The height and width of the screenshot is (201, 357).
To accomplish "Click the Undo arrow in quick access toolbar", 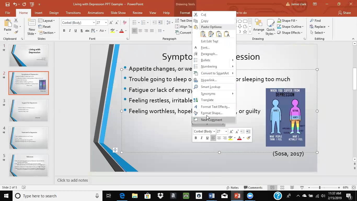I will coord(15,4).
